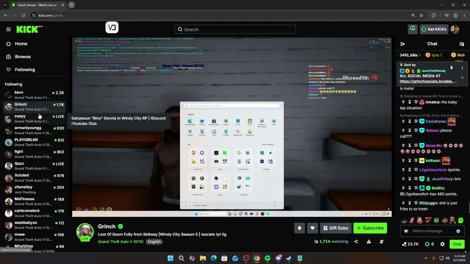Collapse the chat panel
The height and width of the screenshot is (264, 470).
[x=402, y=44]
